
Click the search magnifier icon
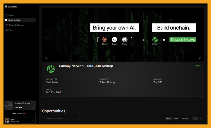click(45, 118)
